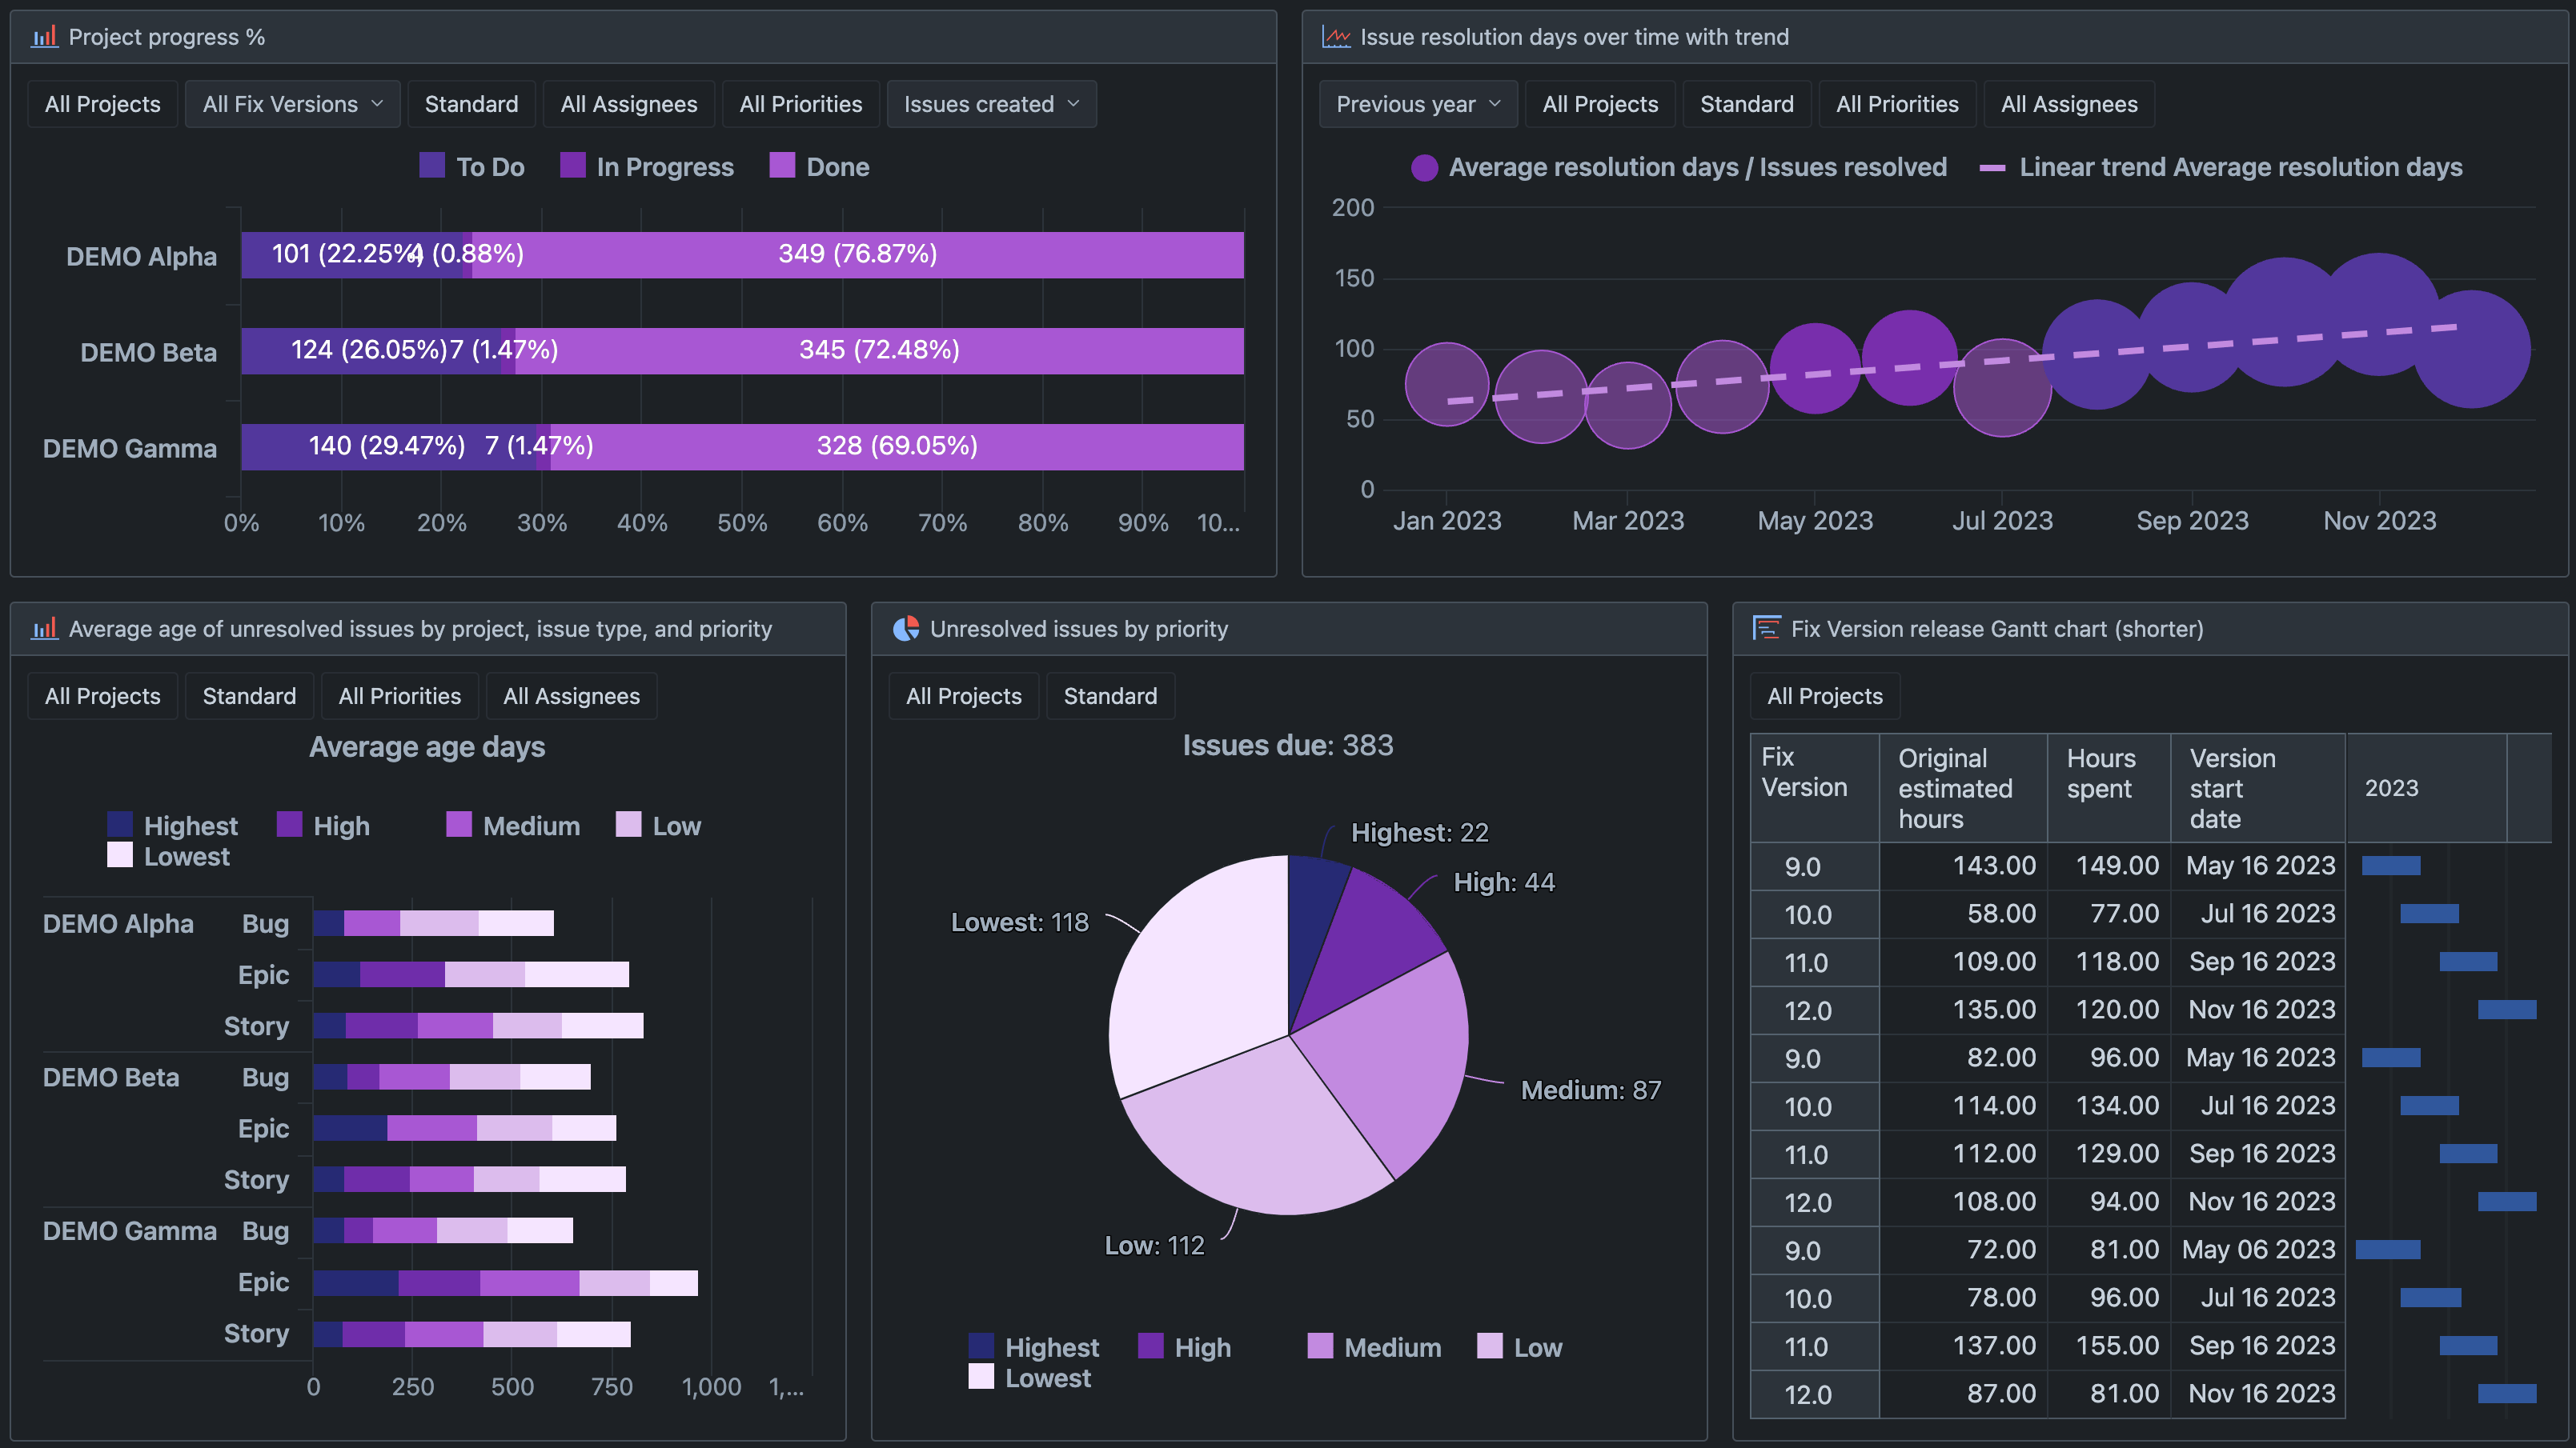Open the Previous year time range dropdown
Image resolution: width=2576 pixels, height=1448 pixels.
(1417, 103)
